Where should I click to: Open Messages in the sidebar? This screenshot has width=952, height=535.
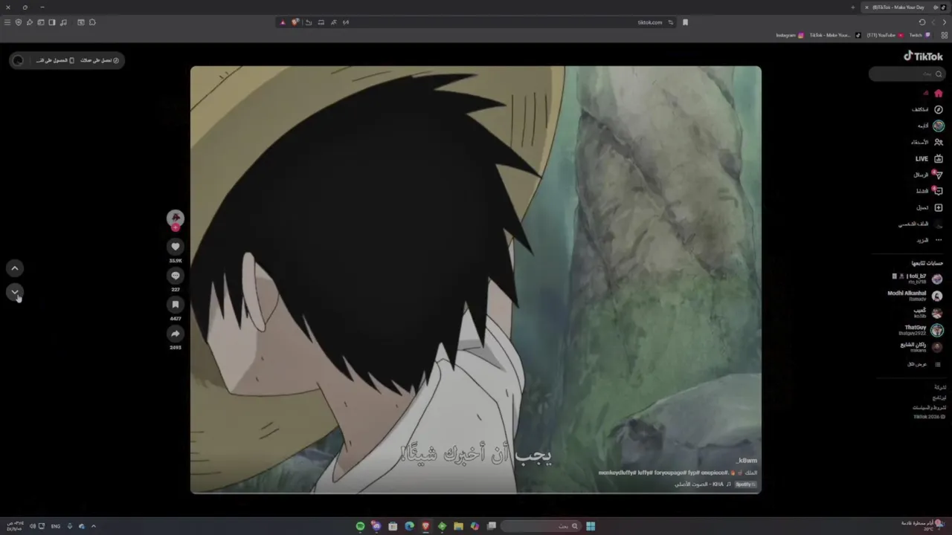(929, 175)
